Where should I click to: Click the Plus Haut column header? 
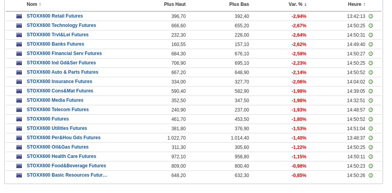175,4
